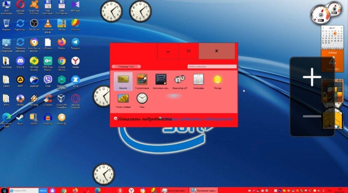Image resolution: width=348 pixels, height=193 pixels.
Task: Open the purple Alice assistant taskbar icon
Action: tap(53, 190)
